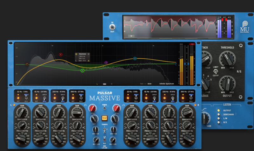The height and width of the screenshot is (151, 254).
Task: Select red band node 1 on EQ curve
Action: (61, 55)
